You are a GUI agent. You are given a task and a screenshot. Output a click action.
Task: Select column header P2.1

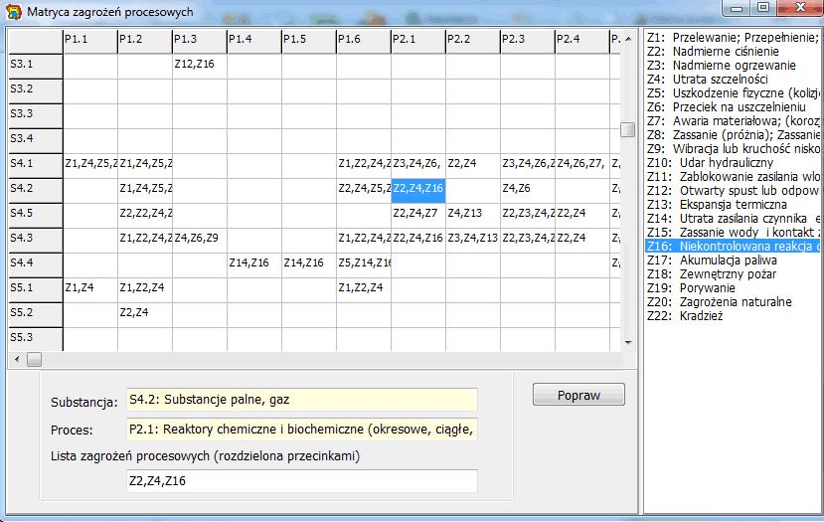[418, 42]
